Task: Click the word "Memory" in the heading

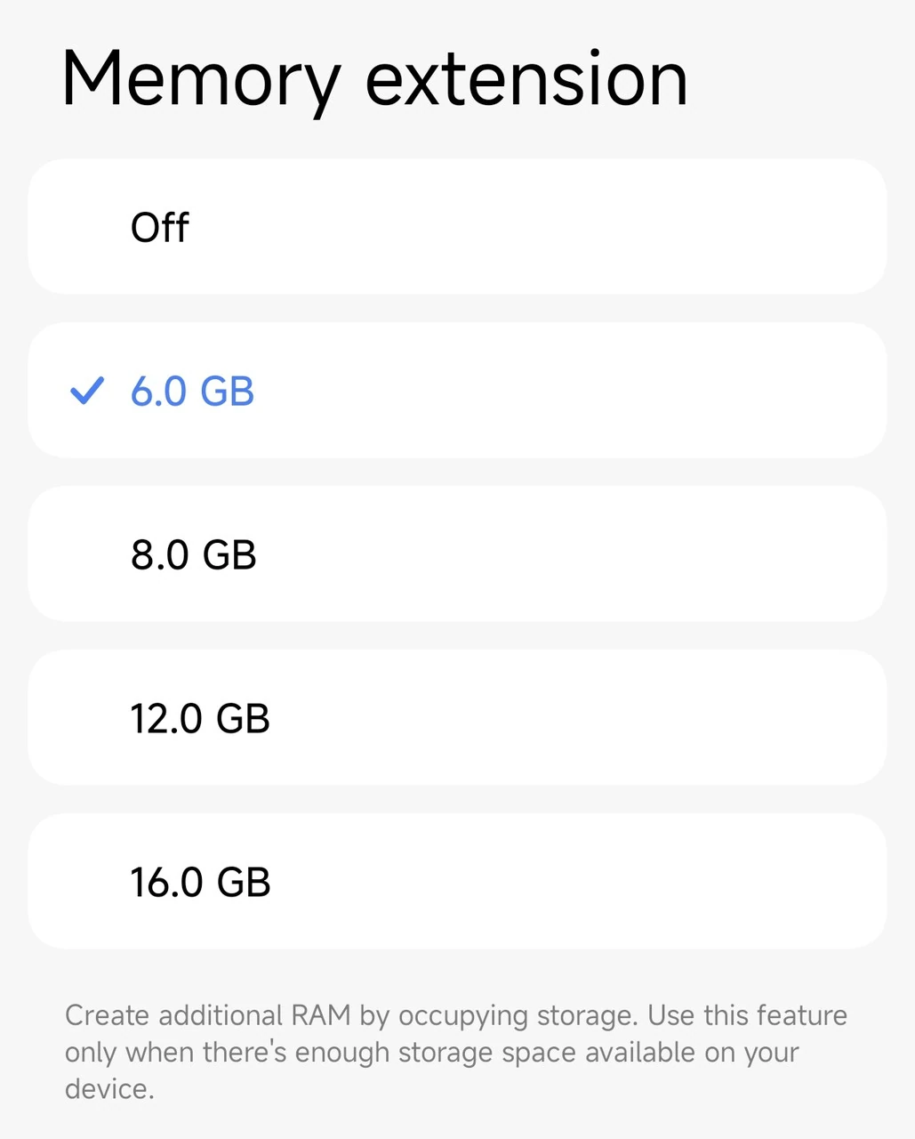Action: click(x=201, y=79)
